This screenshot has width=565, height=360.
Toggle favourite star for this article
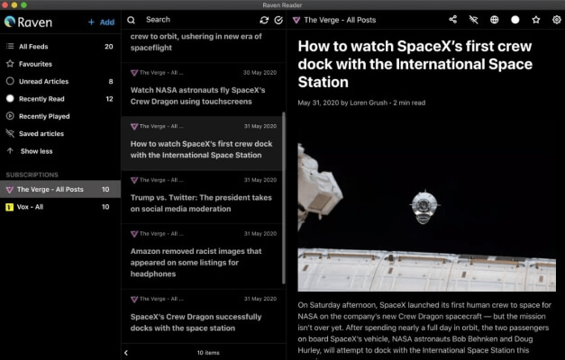click(x=536, y=20)
